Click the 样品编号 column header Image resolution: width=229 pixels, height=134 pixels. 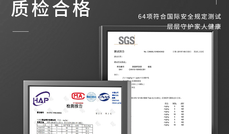[121, 67]
